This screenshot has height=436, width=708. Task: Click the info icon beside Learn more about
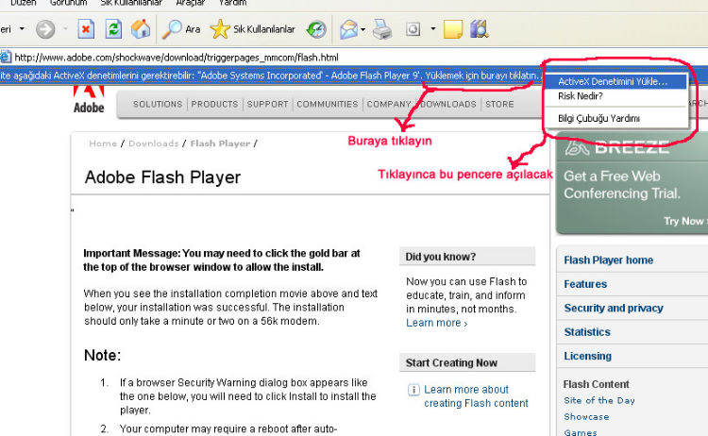point(413,390)
